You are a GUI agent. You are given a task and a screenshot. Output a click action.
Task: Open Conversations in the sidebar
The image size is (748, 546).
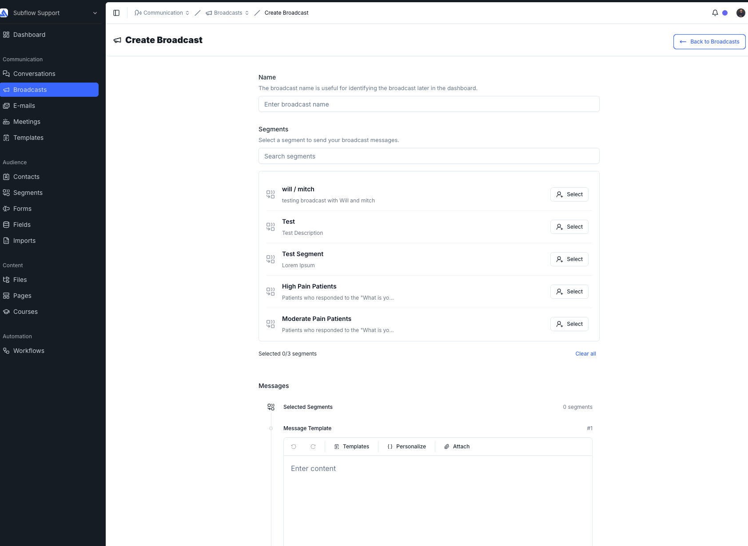tap(49, 74)
